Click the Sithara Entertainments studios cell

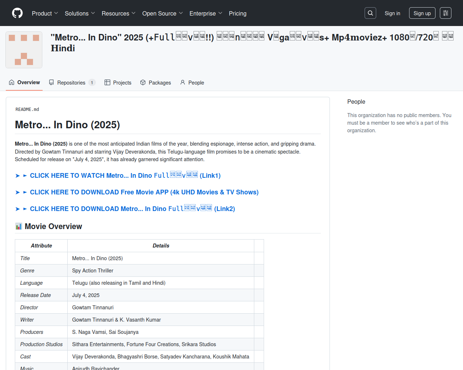[x=161, y=344]
